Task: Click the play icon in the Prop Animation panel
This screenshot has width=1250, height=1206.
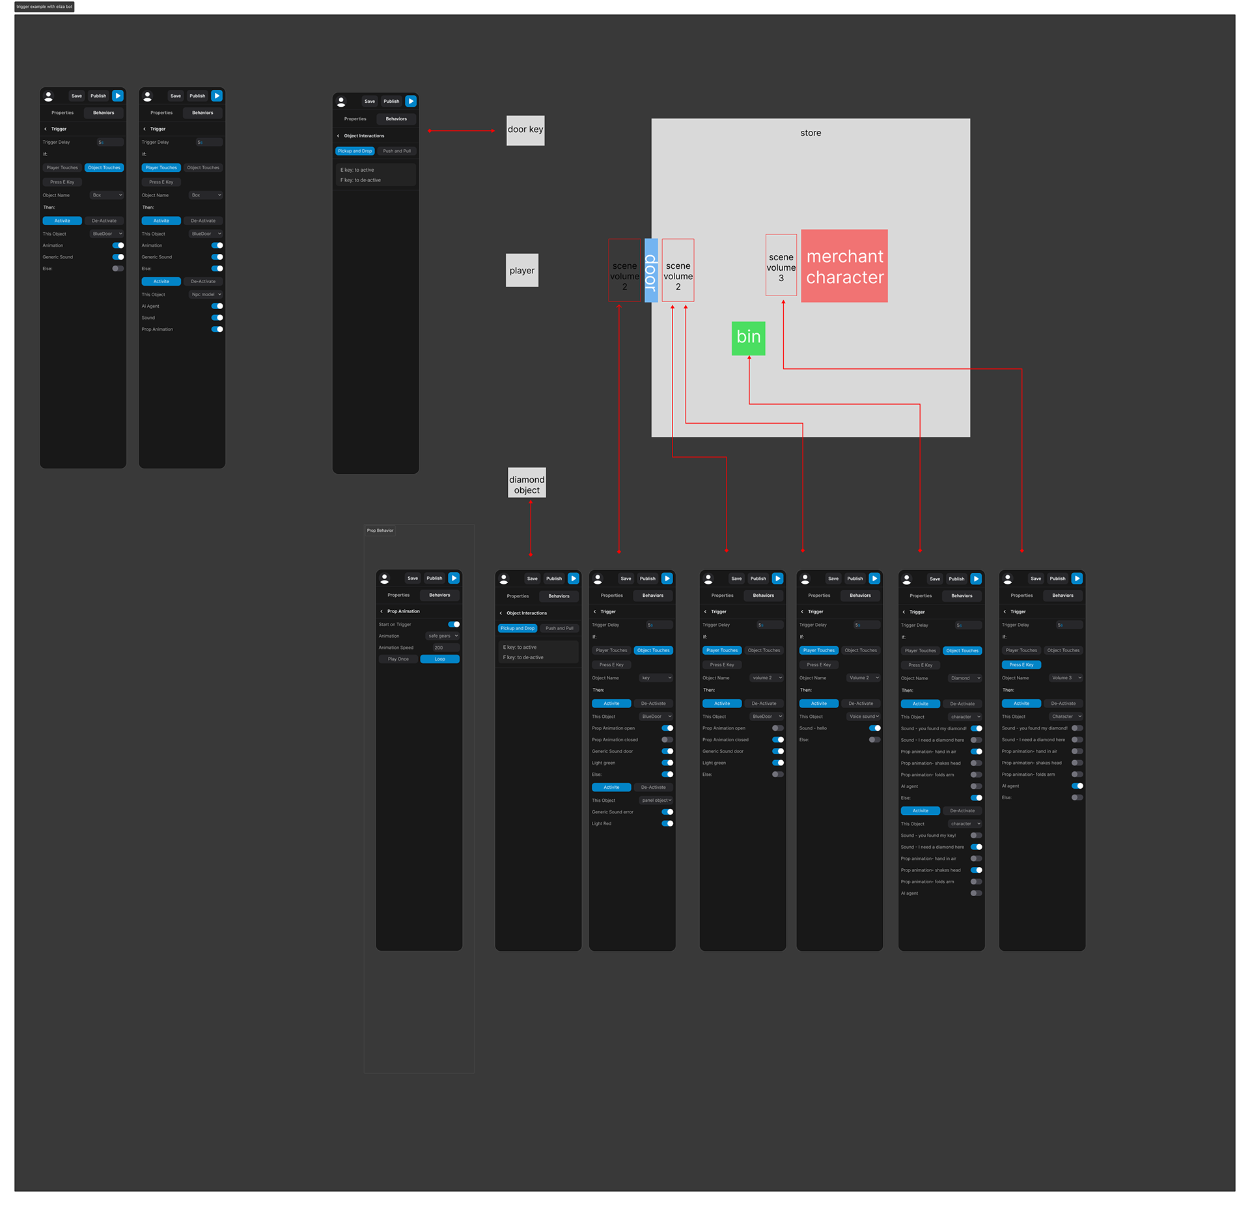Action: pos(454,578)
